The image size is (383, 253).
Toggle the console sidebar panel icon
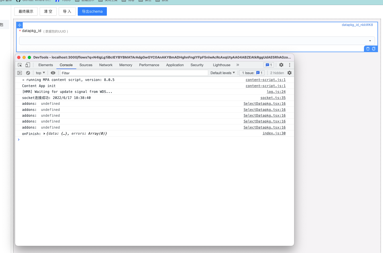click(20, 73)
